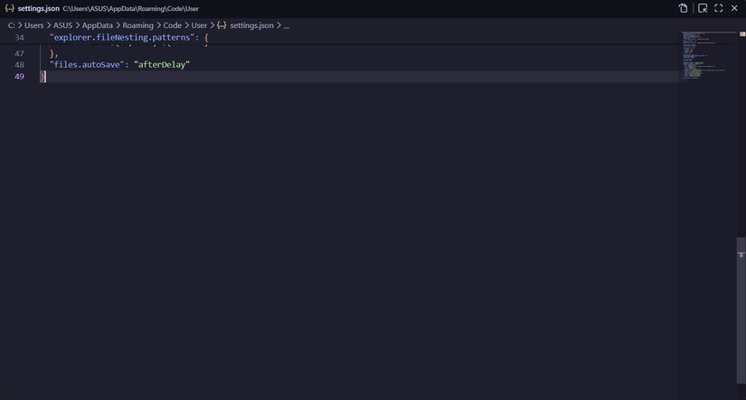Open the Code breadcrumb segment
746x400 pixels.
pyautogui.click(x=172, y=25)
